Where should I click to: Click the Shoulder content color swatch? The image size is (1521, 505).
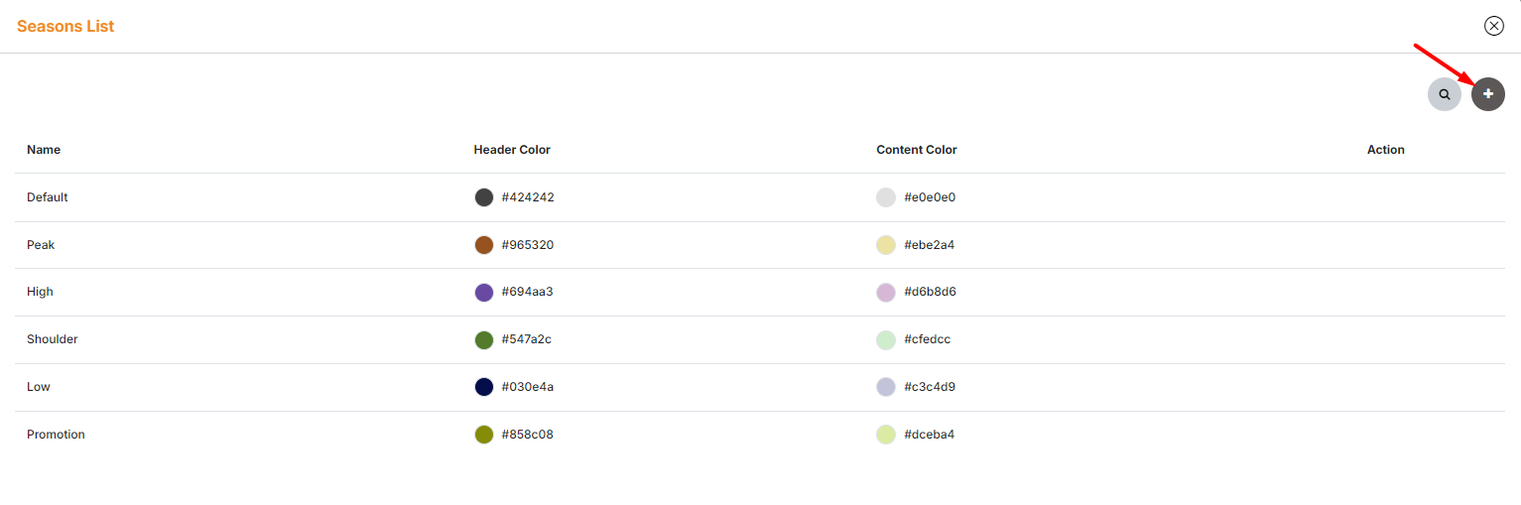[x=886, y=339]
